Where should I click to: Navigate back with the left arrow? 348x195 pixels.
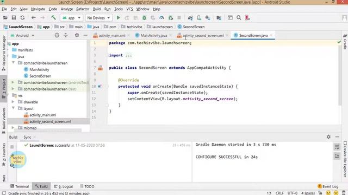tap(34, 18)
